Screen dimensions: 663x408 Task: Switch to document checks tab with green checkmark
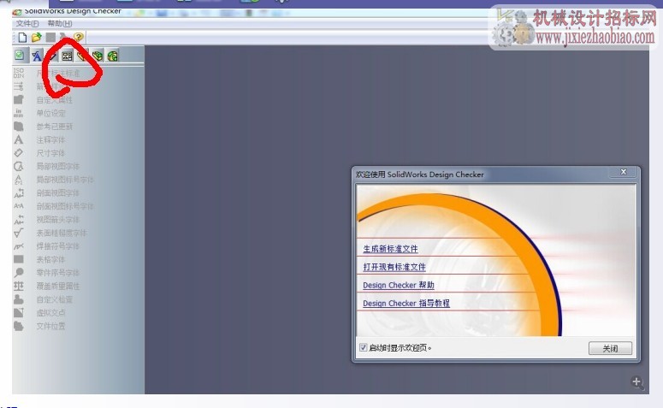coord(20,55)
